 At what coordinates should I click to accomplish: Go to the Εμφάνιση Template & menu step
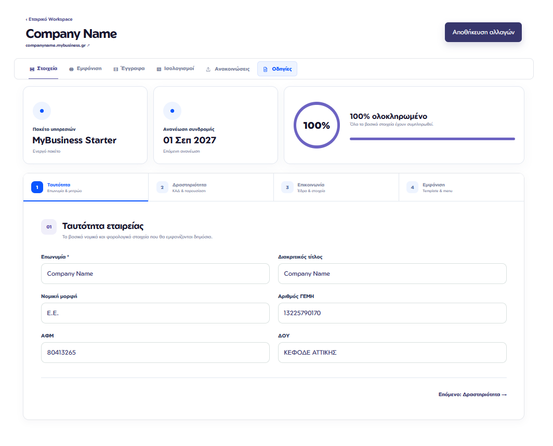(462, 187)
